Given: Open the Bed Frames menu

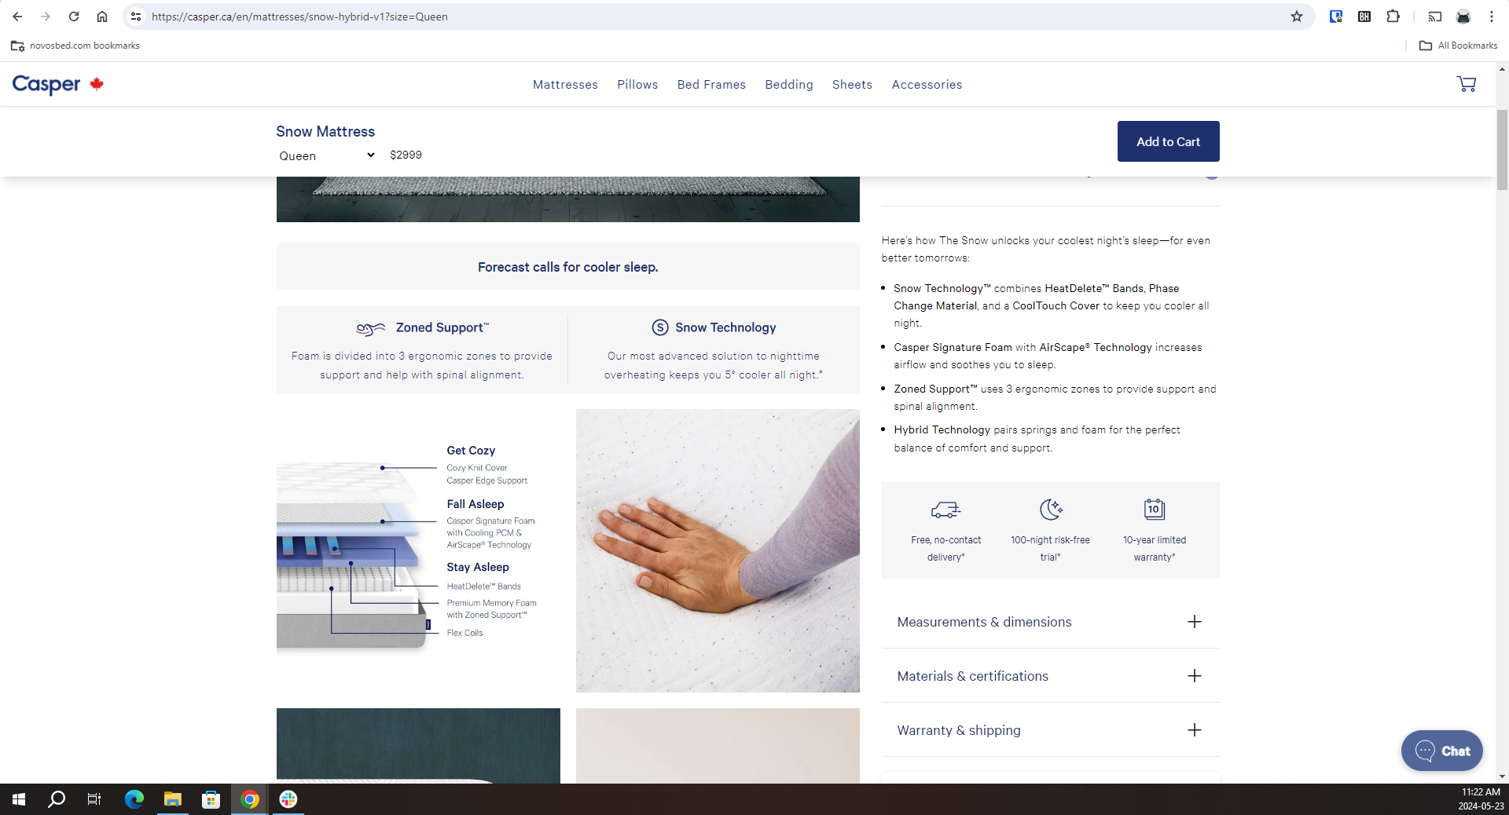Looking at the screenshot, I should [711, 85].
